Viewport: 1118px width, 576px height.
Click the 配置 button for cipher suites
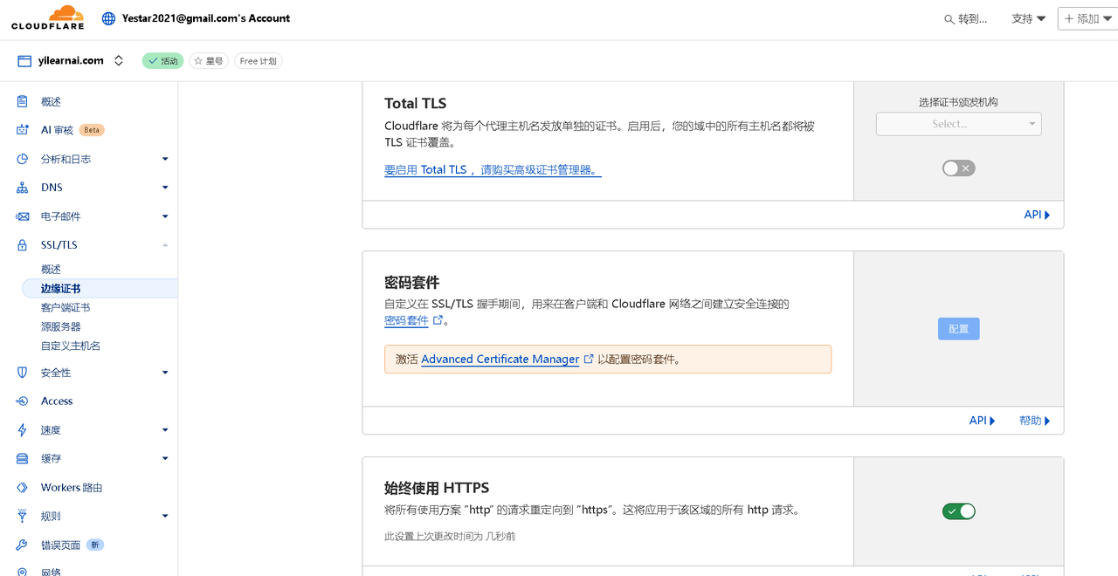[x=959, y=329]
